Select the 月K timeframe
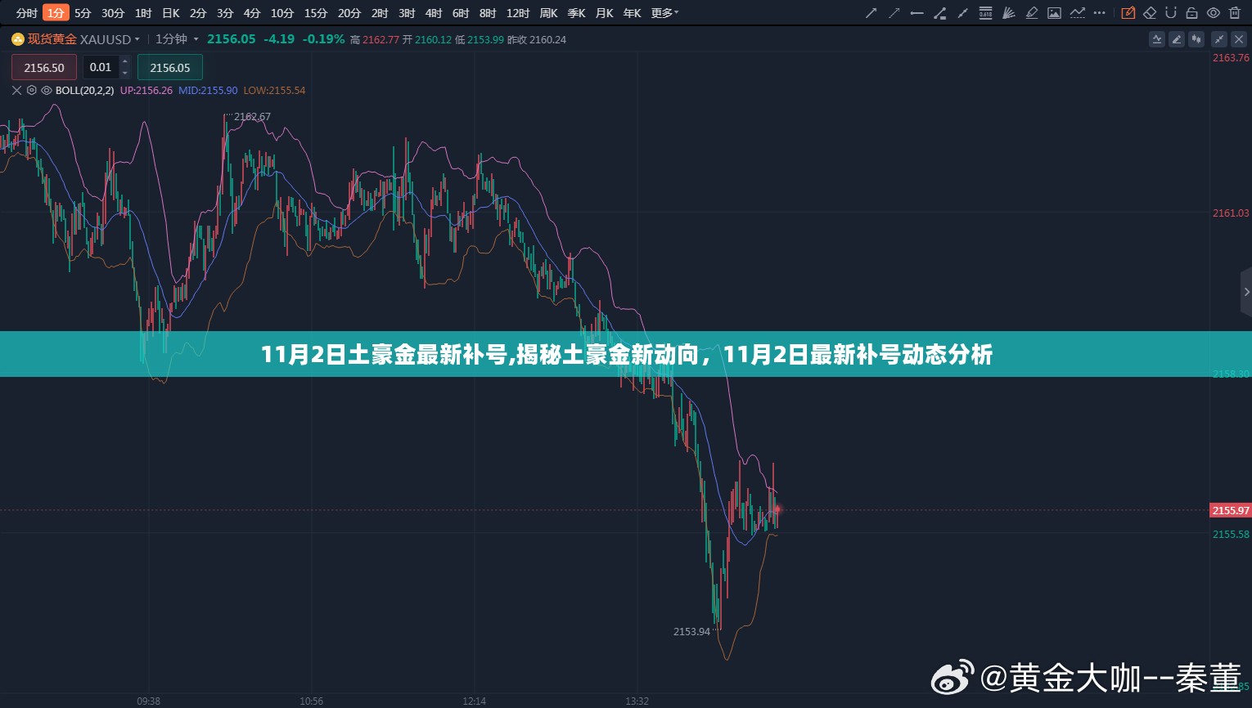The image size is (1252, 708). click(x=604, y=13)
